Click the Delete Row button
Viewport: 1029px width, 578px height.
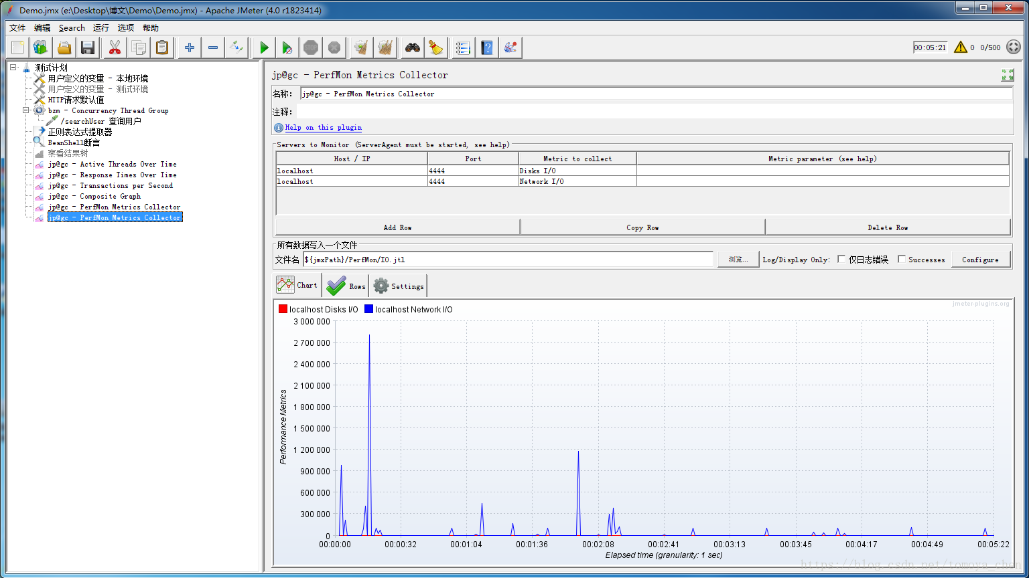pos(888,227)
